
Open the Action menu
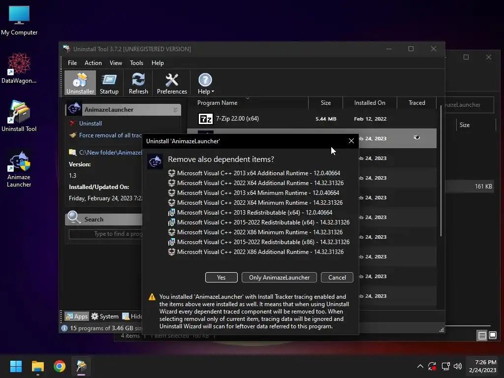tap(93, 63)
